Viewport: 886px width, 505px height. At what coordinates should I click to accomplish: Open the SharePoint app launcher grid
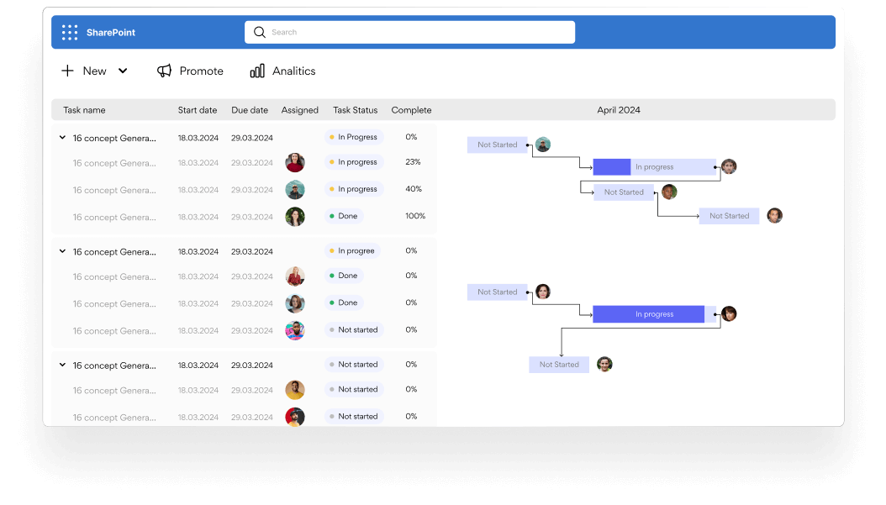point(70,32)
